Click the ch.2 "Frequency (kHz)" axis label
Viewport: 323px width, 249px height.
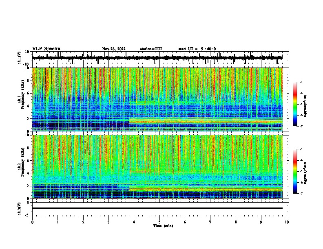pyautogui.click(x=22, y=162)
